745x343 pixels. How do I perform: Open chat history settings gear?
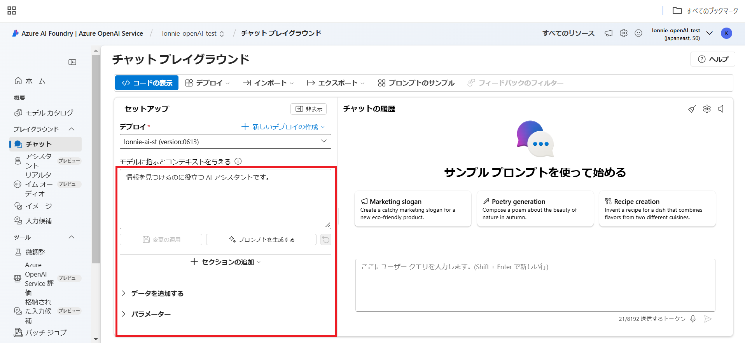click(x=707, y=109)
